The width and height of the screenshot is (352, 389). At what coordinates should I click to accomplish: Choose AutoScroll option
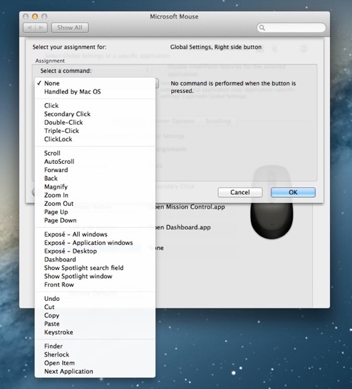[x=95, y=162]
